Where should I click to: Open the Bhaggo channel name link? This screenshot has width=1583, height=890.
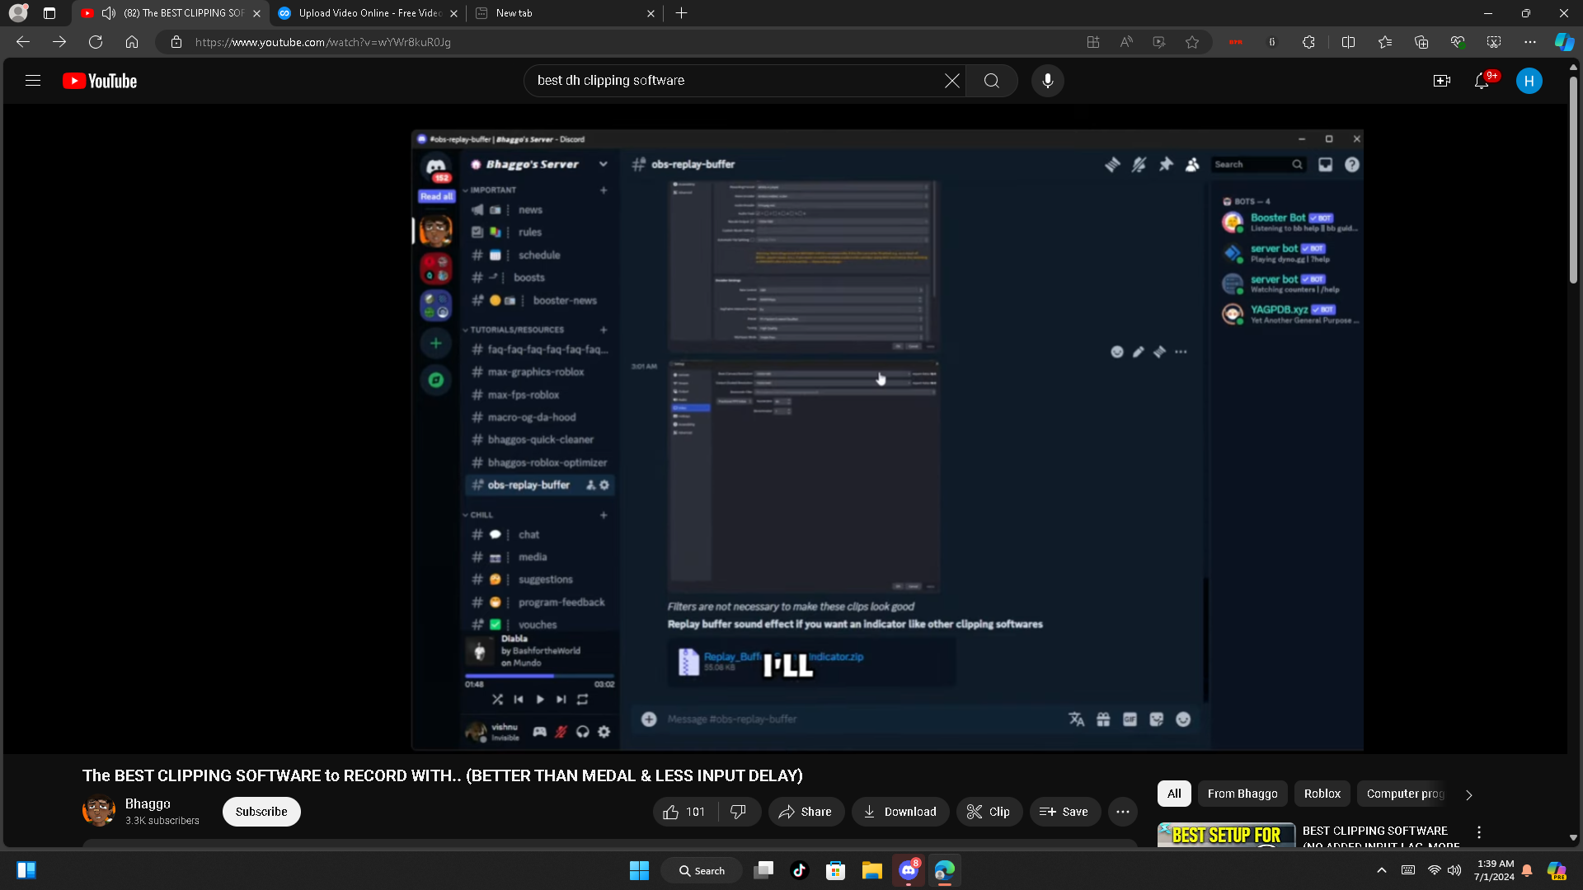(148, 803)
